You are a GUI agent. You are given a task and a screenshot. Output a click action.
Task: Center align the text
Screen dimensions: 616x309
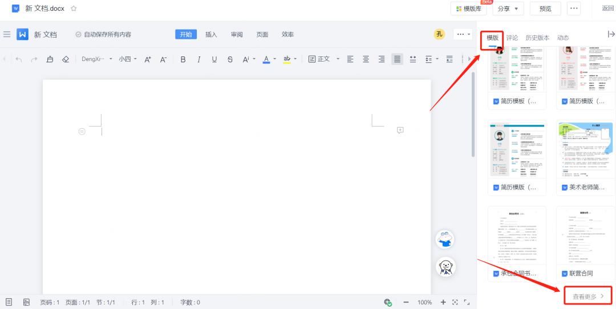366,59
